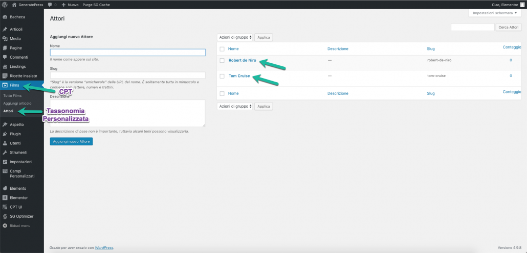Click the Media library icon

pos(5,39)
